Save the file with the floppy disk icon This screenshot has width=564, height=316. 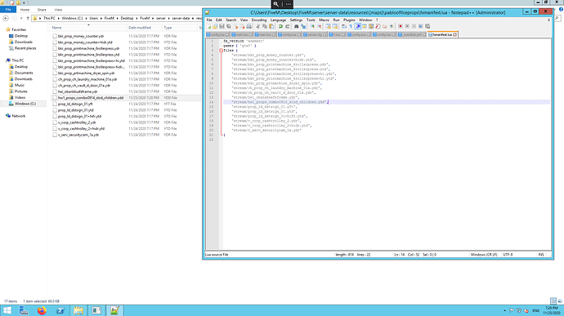tap(222, 26)
